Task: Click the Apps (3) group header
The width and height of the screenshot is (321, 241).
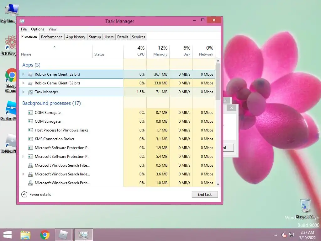Action: point(31,65)
